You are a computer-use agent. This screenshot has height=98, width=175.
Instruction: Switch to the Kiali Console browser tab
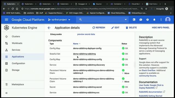[154, 4]
